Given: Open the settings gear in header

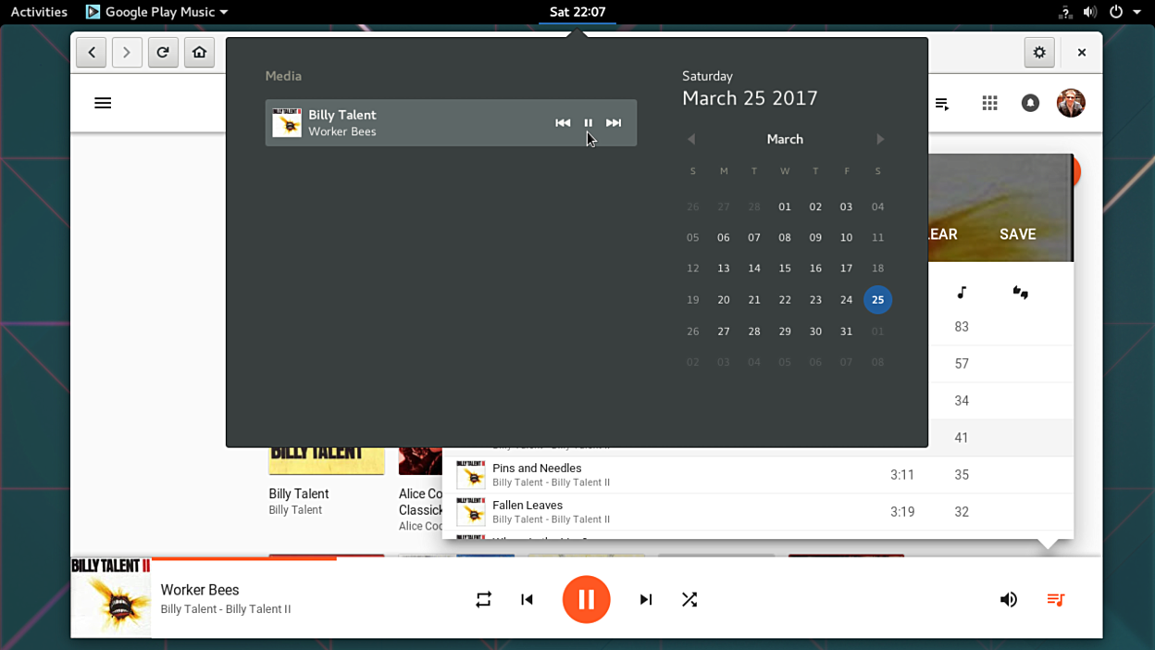Looking at the screenshot, I should pyautogui.click(x=1039, y=53).
